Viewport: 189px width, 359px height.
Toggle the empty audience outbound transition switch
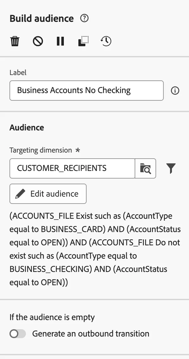pos(18,334)
